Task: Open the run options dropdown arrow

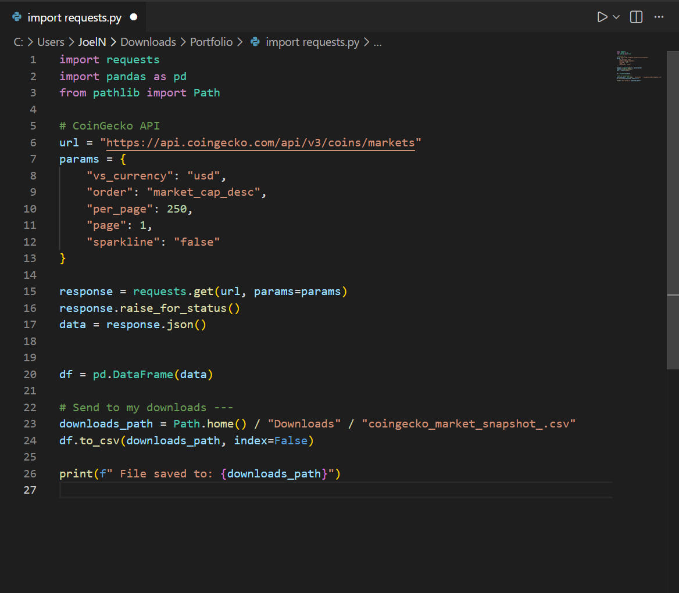Action: coord(616,17)
